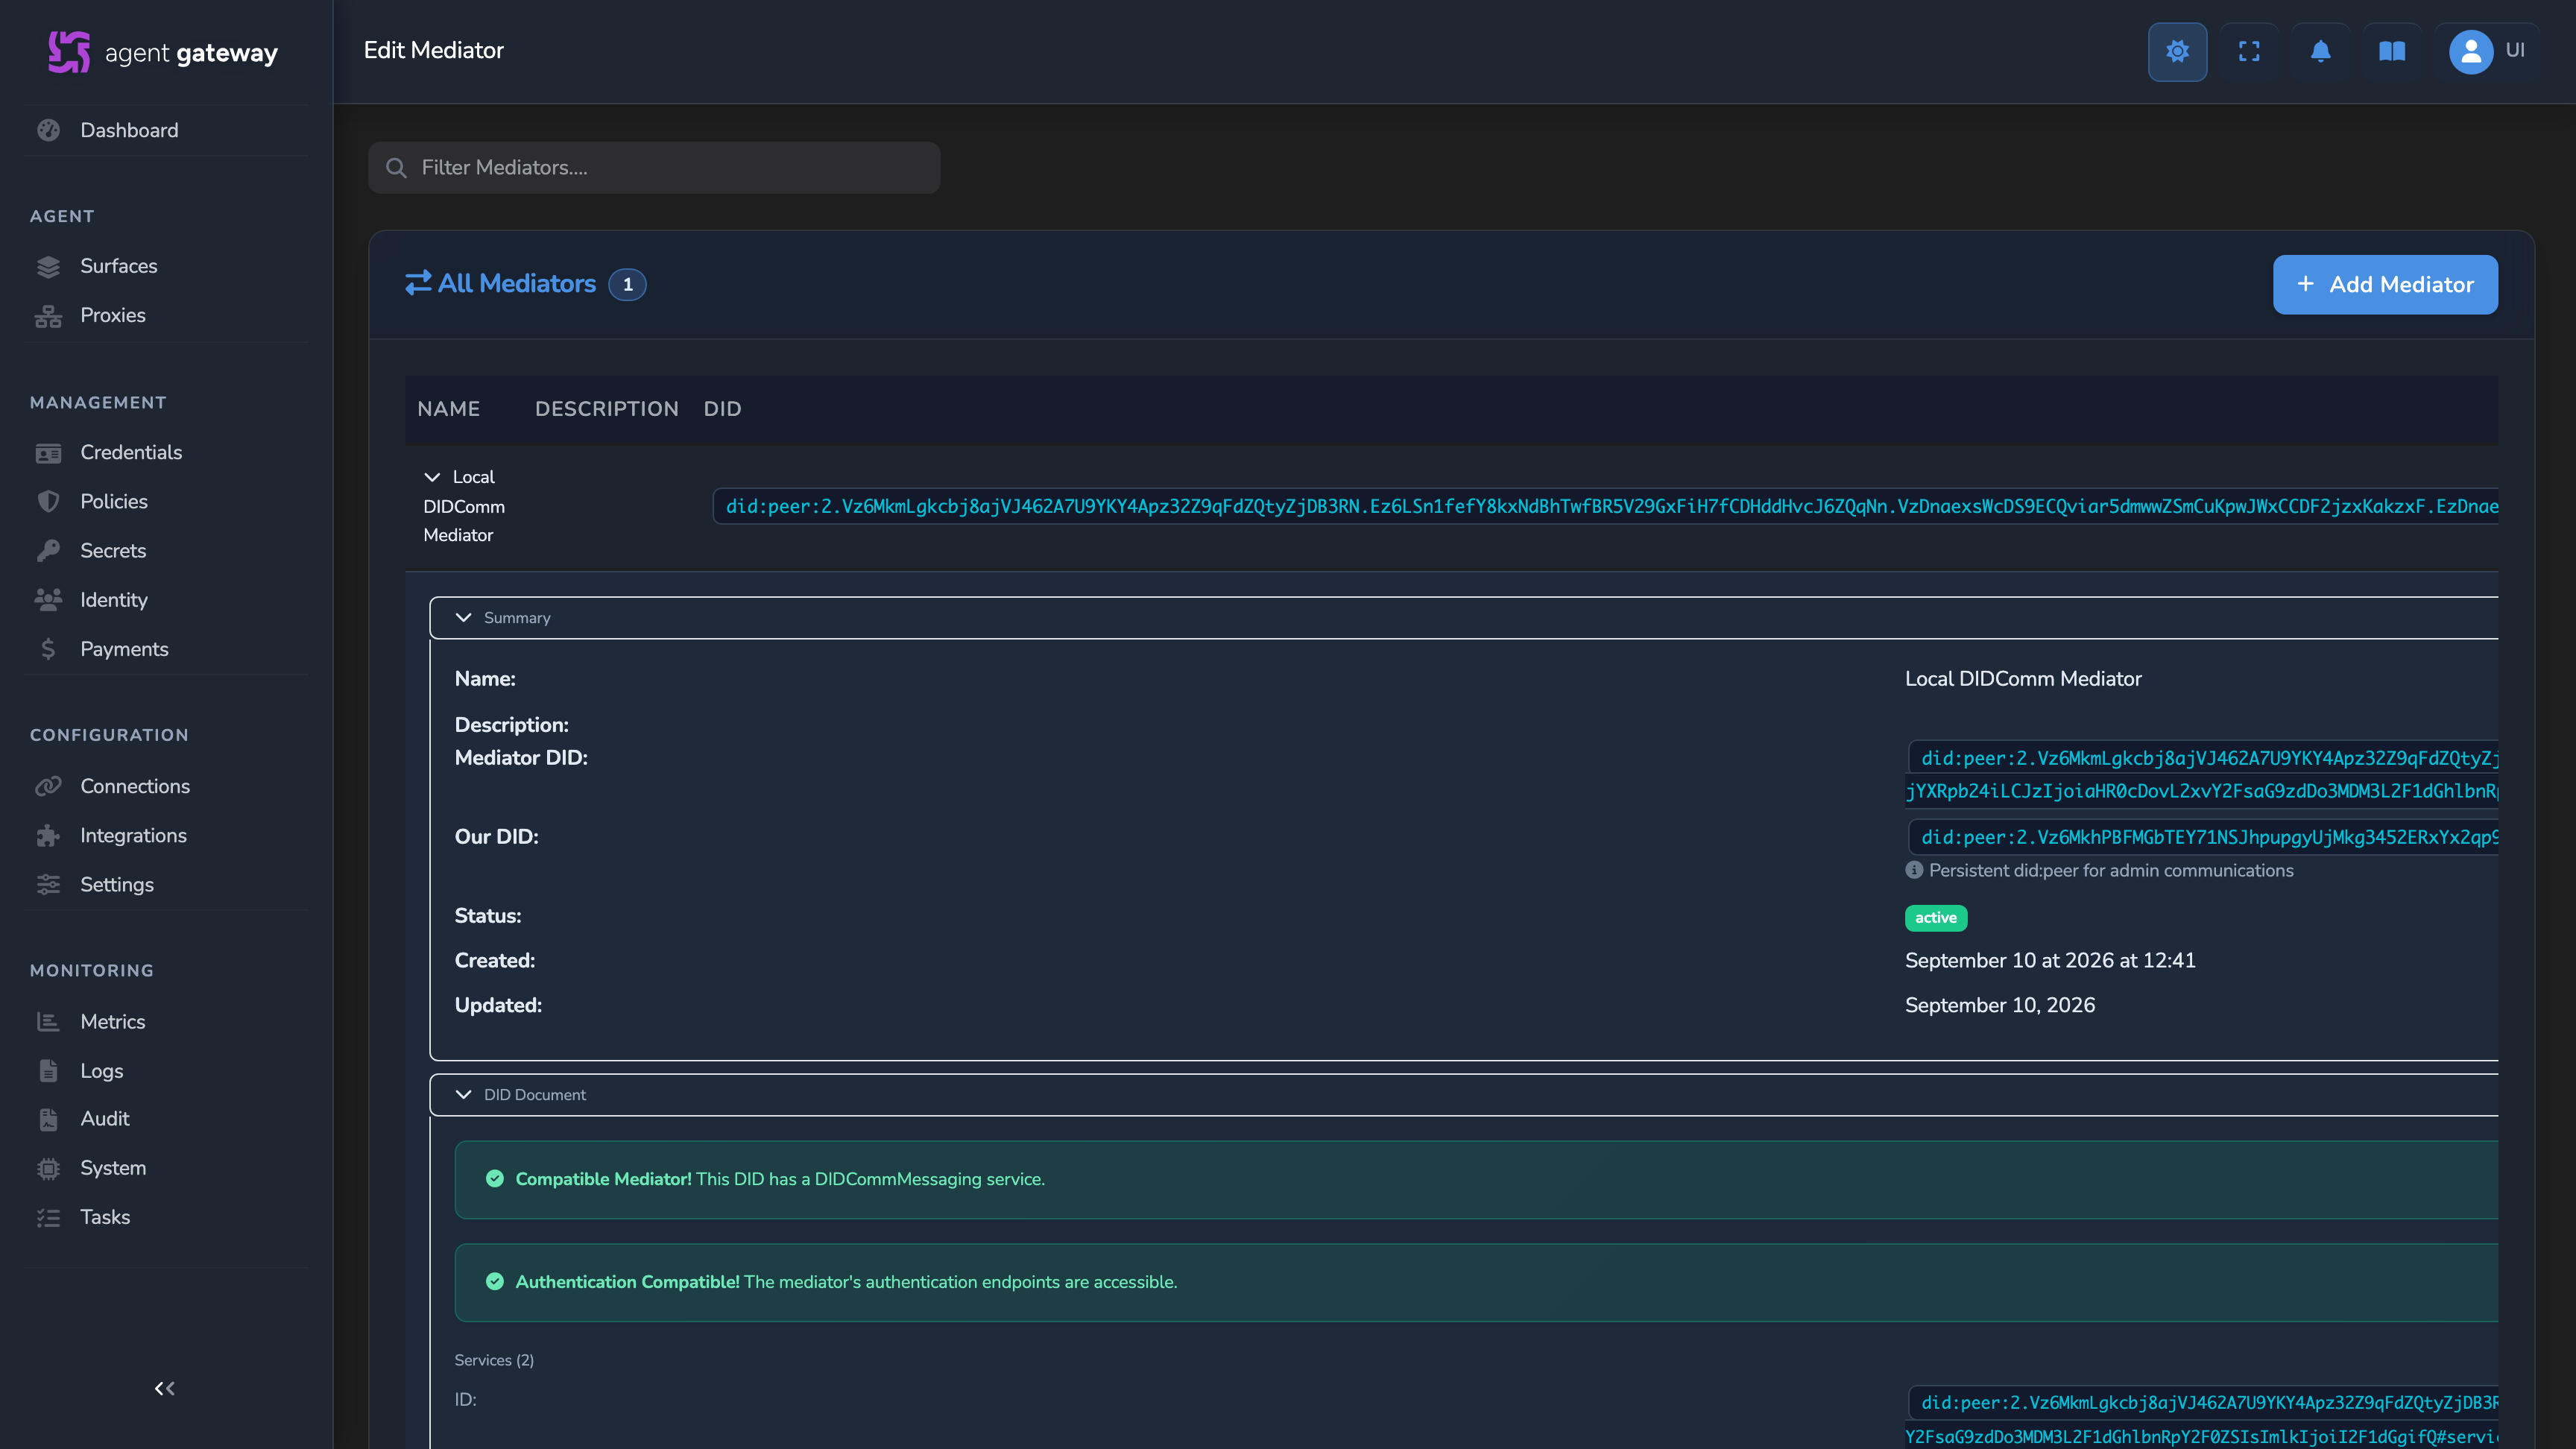Click the DID column header
The width and height of the screenshot is (2576, 1449).
click(722, 409)
